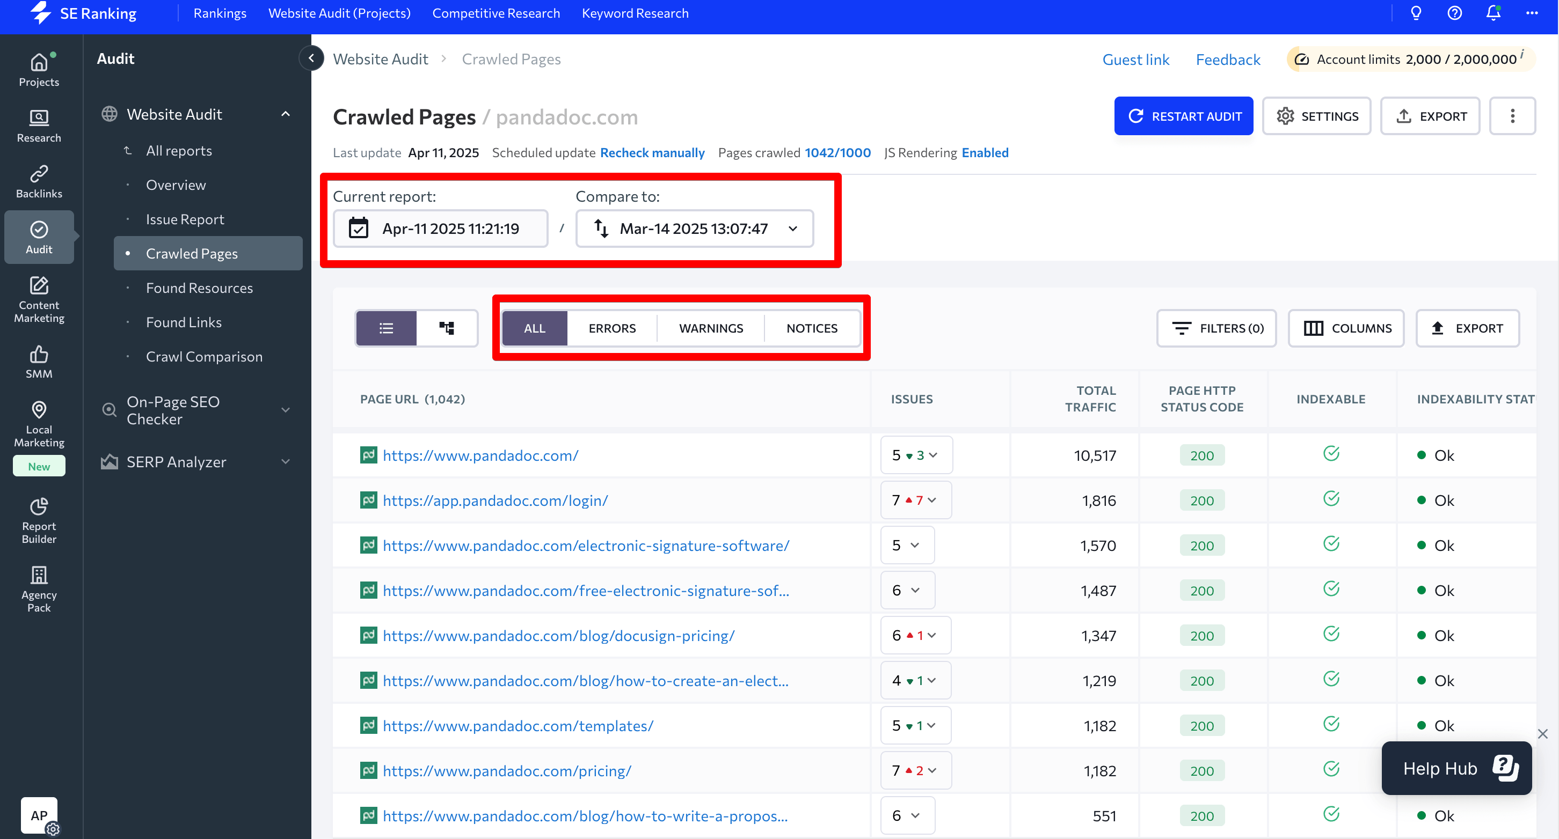The width and height of the screenshot is (1559, 839).
Task: Select the NOTICES tab
Action: tap(812, 328)
